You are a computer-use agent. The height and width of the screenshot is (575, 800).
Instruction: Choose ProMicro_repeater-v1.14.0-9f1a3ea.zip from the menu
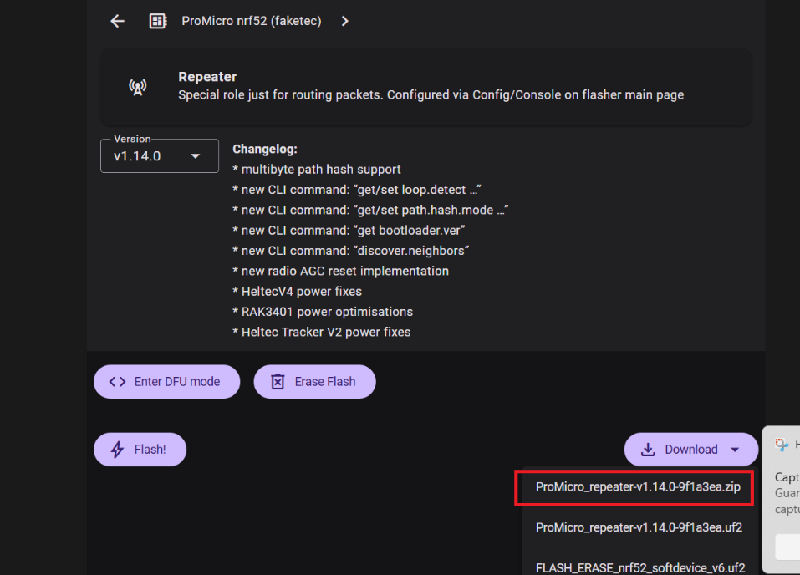point(639,487)
